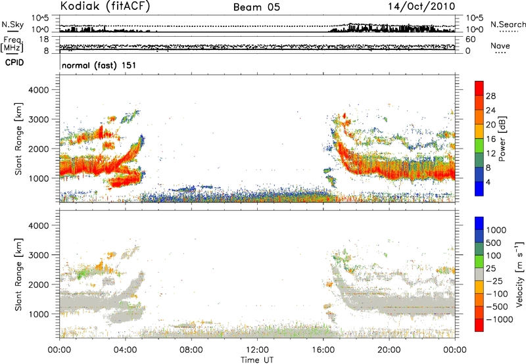This screenshot has width=526, height=364.
Task: Click the right "10^0" noise axis label
Action: pyautogui.click(x=474, y=30)
